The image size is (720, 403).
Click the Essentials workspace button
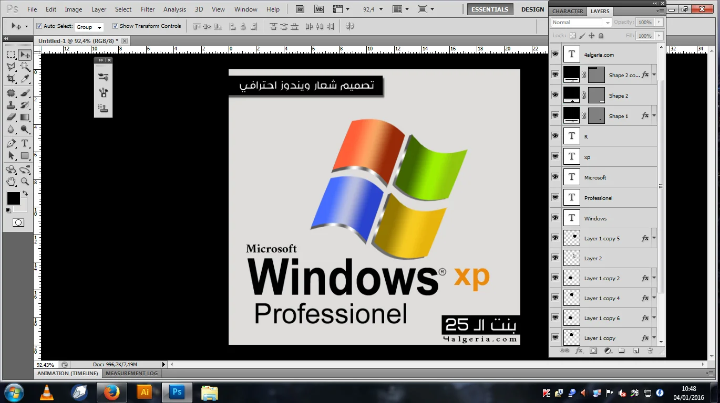490,9
